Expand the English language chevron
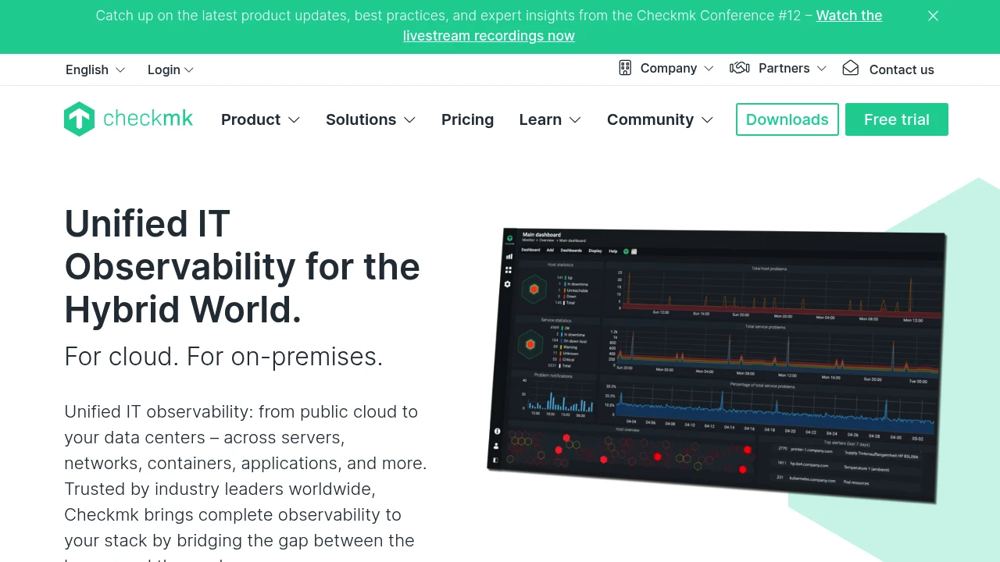1000x562 pixels. [120, 70]
